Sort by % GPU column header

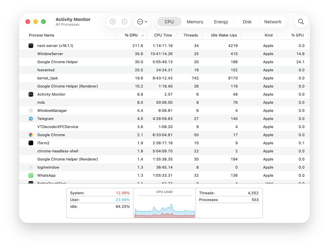[297, 35]
